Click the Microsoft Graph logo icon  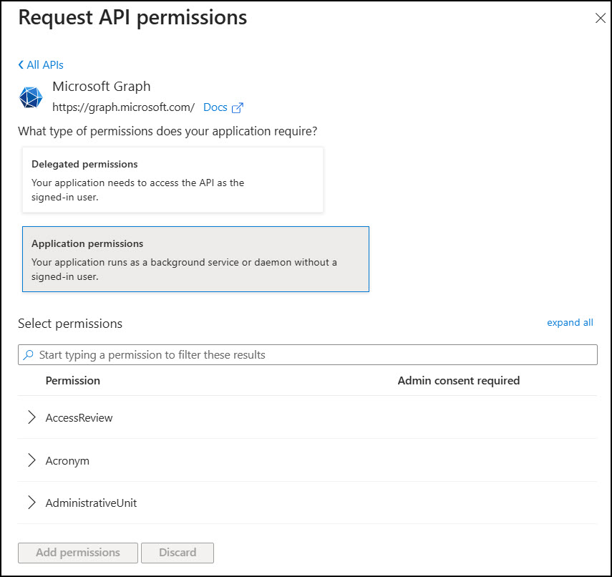tap(30, 97)
